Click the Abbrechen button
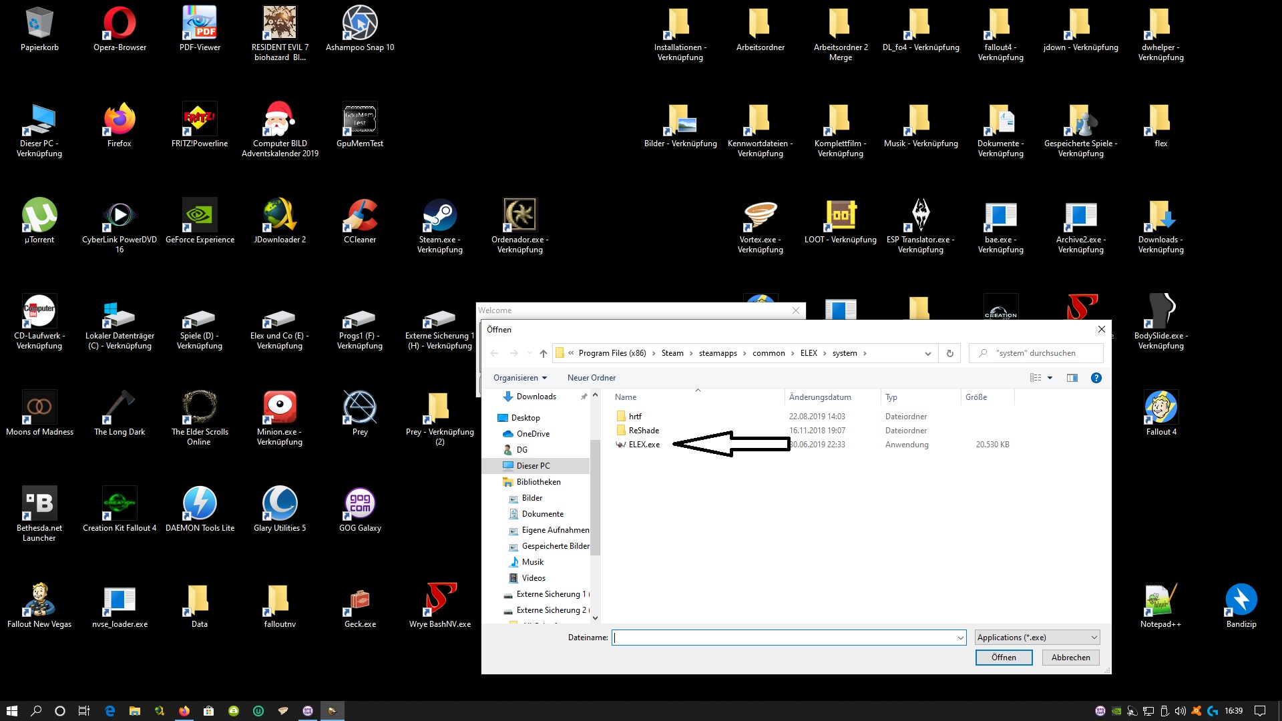 1070,658
